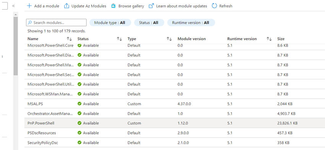The height and width of the screenshot is (150, 325).
Task: Open the Module type : All filter
Action: pyautogui.click(x=110, y=22)
